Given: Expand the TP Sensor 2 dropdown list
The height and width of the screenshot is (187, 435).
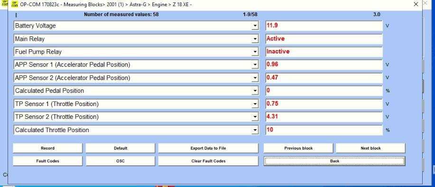Looking at the screenshot, I should click(255, 117).
